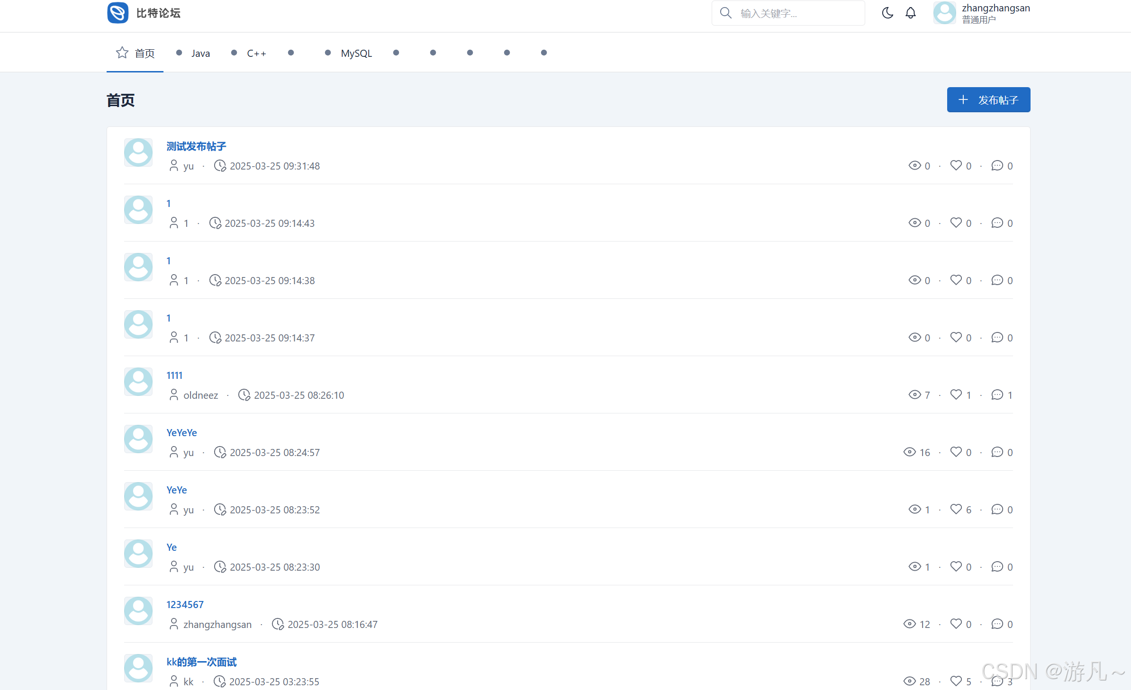Click the avatar thumbnail of 1111 post

[138, 382]
